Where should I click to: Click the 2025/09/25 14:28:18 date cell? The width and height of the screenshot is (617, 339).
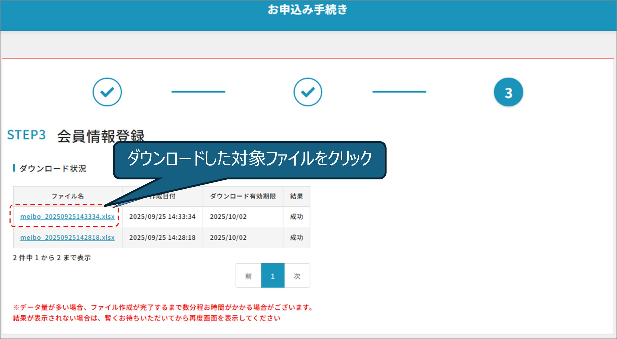coord(162,237)
